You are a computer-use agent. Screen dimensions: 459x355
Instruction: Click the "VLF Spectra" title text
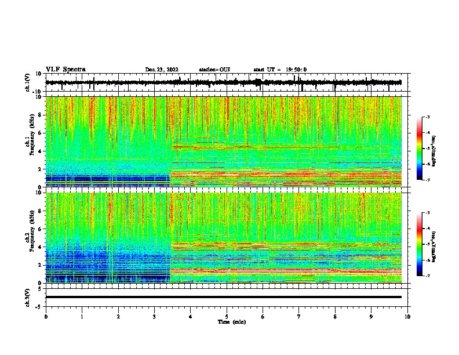65,70
